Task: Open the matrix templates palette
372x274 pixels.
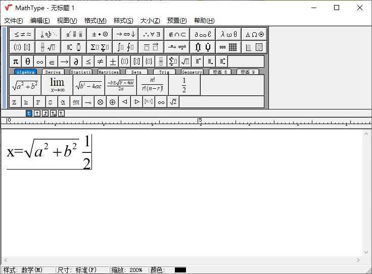Action: click(x=228, y=47)
